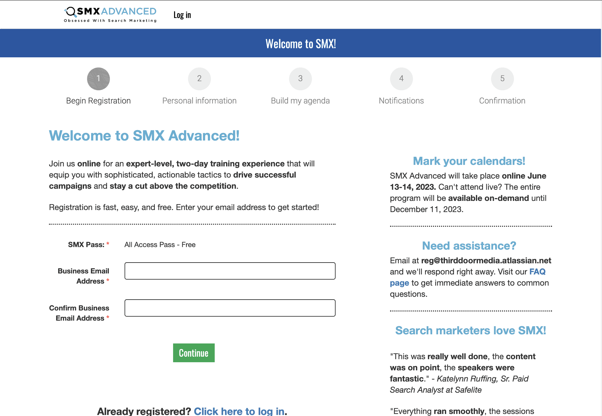The image size is (602, 416).
Task: Click the Search marketers love SMX! heading
Action: click(x=471, y=330)
